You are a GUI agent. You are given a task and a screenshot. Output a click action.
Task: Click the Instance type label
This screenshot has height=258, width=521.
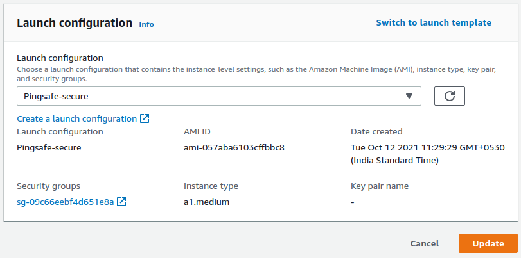(211, 186)
